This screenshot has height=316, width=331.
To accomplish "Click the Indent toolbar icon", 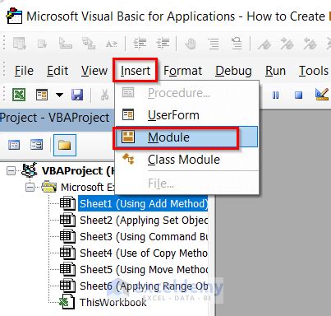I will [x=140, y=44].
